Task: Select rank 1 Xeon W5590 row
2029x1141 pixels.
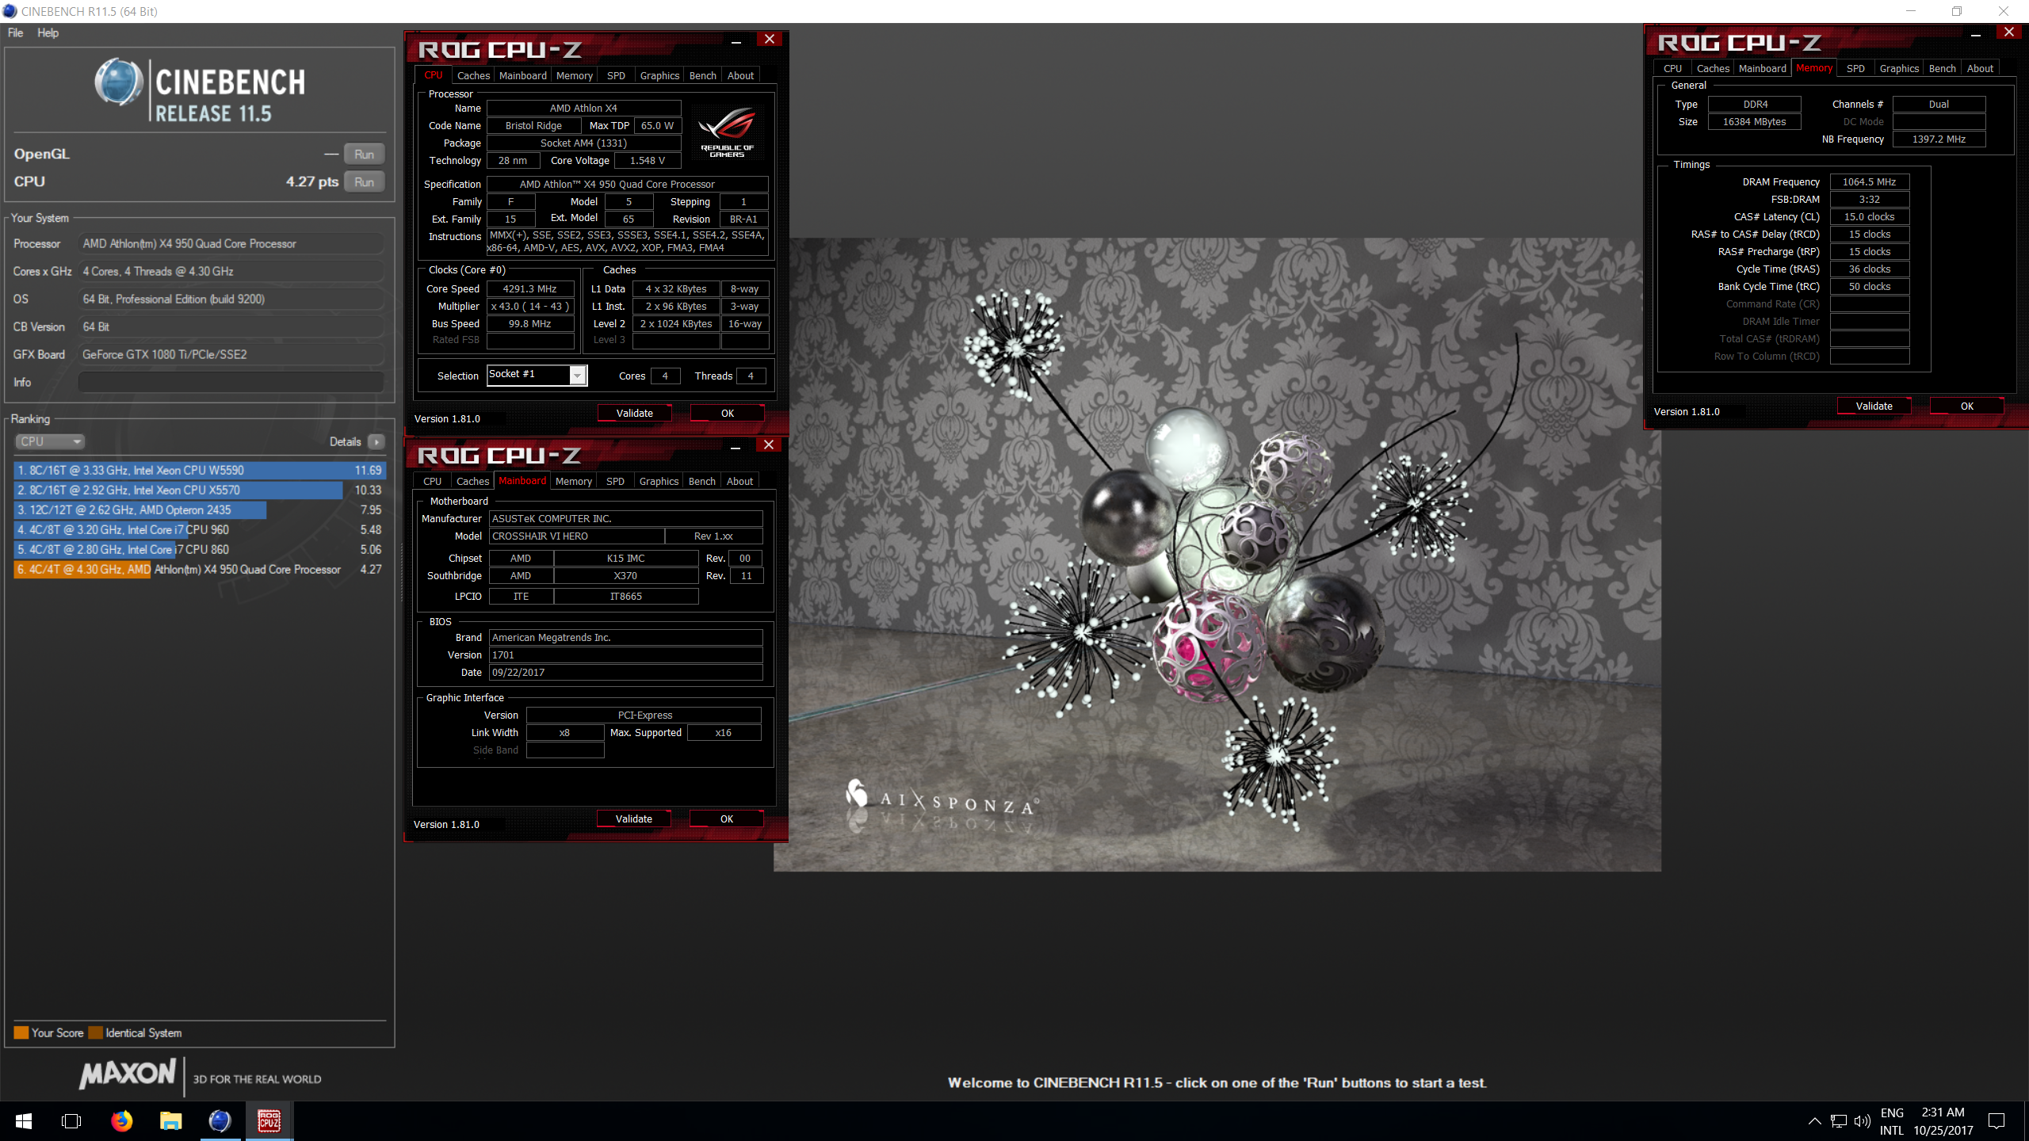Action: pyautogui.click(x=200, y=470)
